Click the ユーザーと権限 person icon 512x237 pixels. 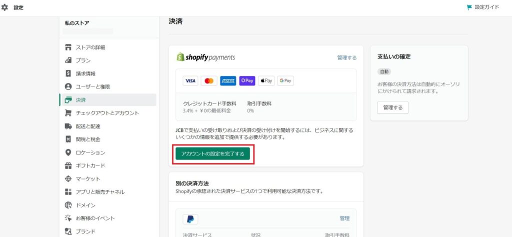68,87
